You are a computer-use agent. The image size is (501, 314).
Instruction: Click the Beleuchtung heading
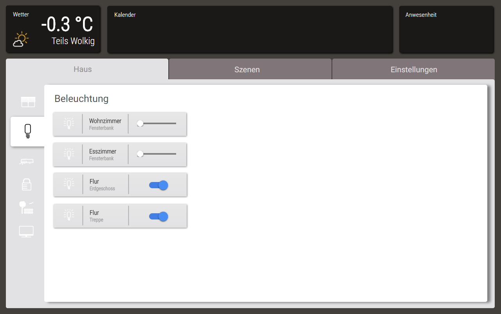(x=81, y=98)
